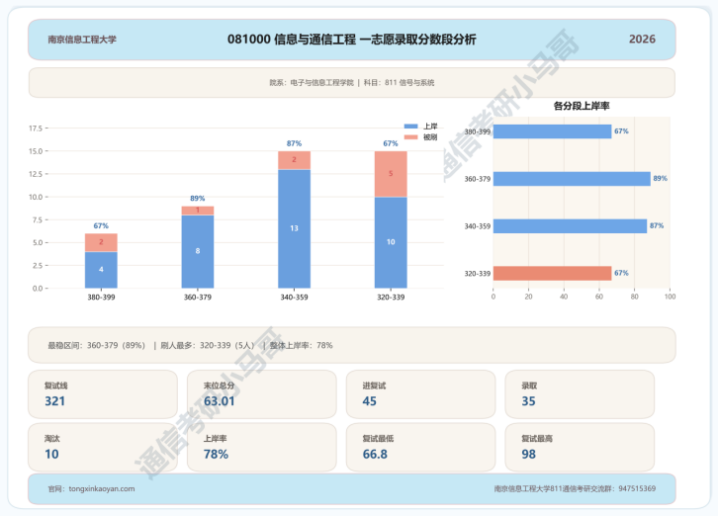The image size is (718, 516).
Task: Click the blue segment labeled 4 in stacked chart
Action: pyautogui.click(x=101, y=270)
